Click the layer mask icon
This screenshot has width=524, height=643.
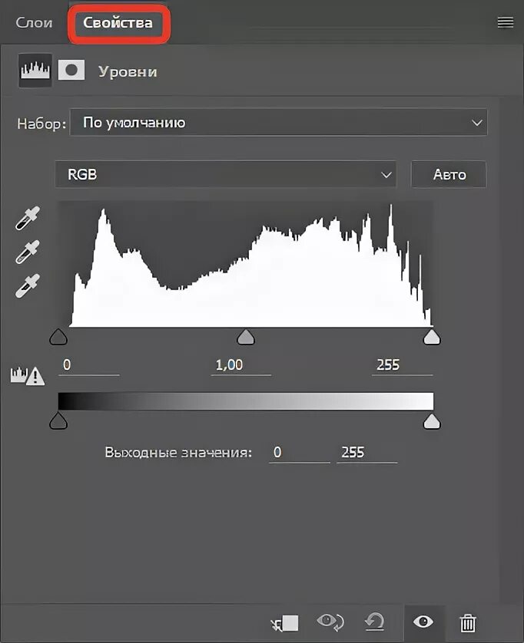71,70
